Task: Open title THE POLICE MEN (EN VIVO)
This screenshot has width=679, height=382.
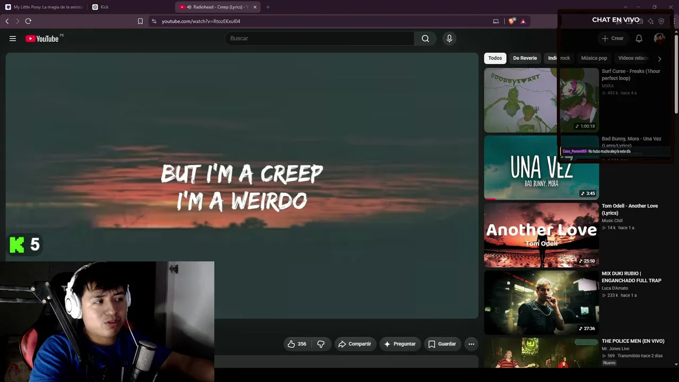Action: (633, 341)
